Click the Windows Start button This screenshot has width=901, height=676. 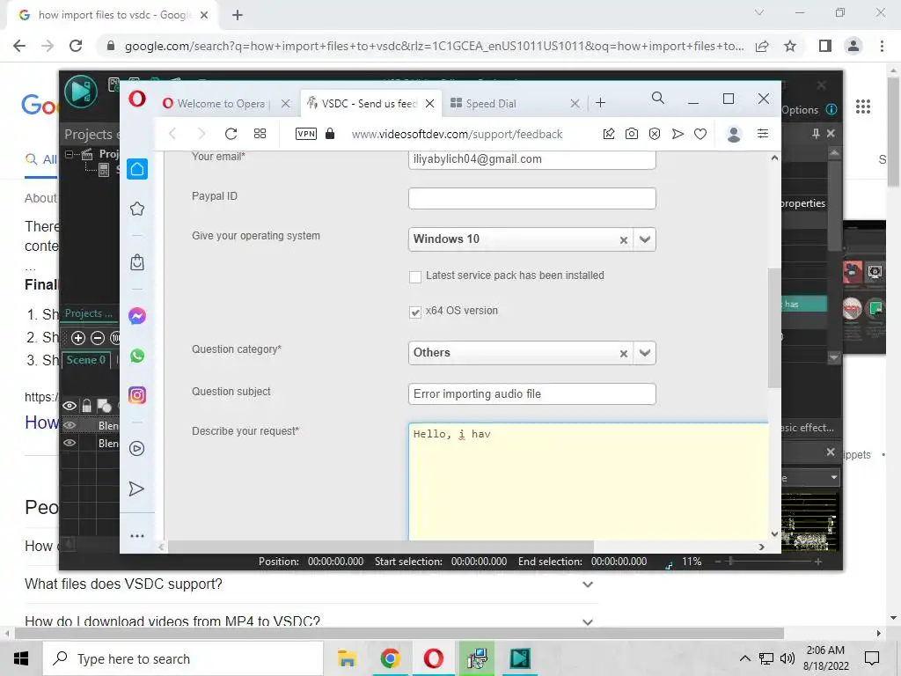tap(21, 658)
